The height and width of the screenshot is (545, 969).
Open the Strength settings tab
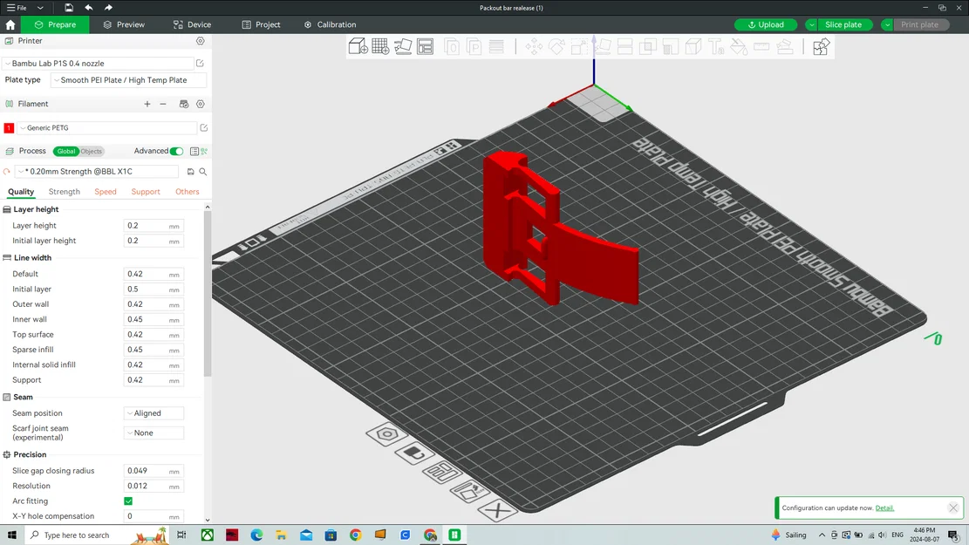(65, 192)
